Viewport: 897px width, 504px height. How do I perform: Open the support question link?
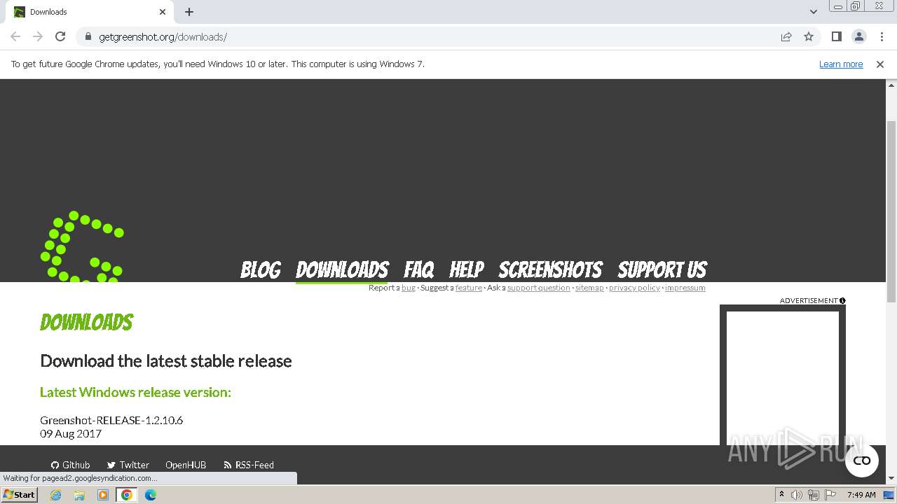click(x=539, y=288)
